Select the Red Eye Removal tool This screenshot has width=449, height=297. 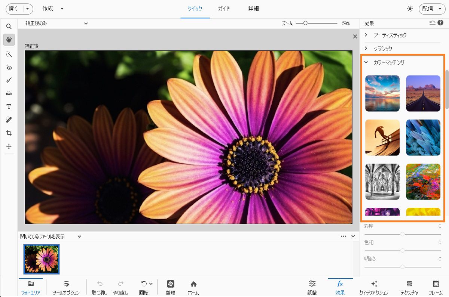coord(9,67)
